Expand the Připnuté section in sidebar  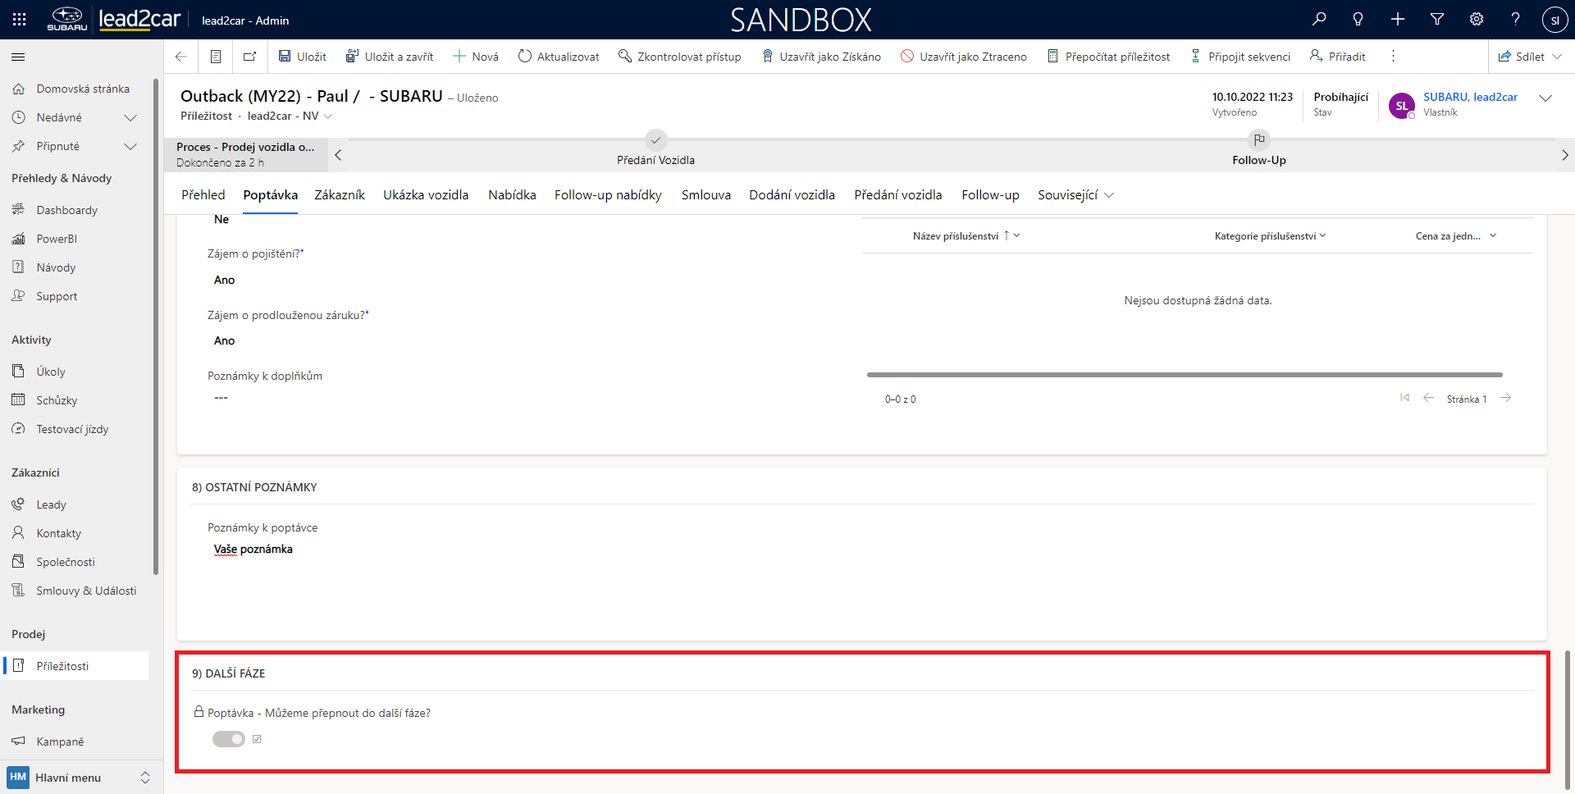130,146
